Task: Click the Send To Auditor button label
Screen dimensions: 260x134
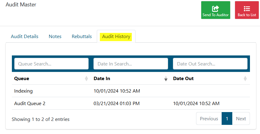Action: coord(216,15)
